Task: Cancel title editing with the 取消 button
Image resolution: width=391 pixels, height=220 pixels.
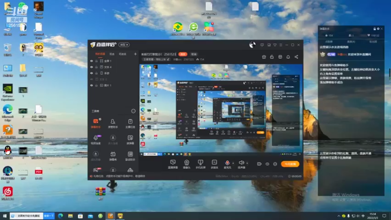Action: click(x=194, y=54)
